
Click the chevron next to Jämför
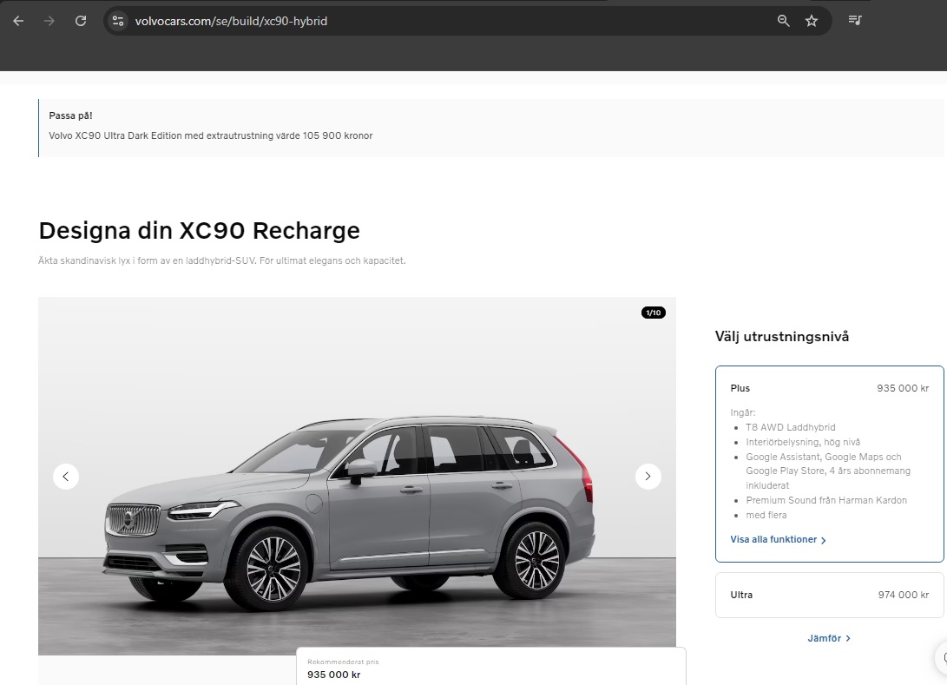point(848,638)
